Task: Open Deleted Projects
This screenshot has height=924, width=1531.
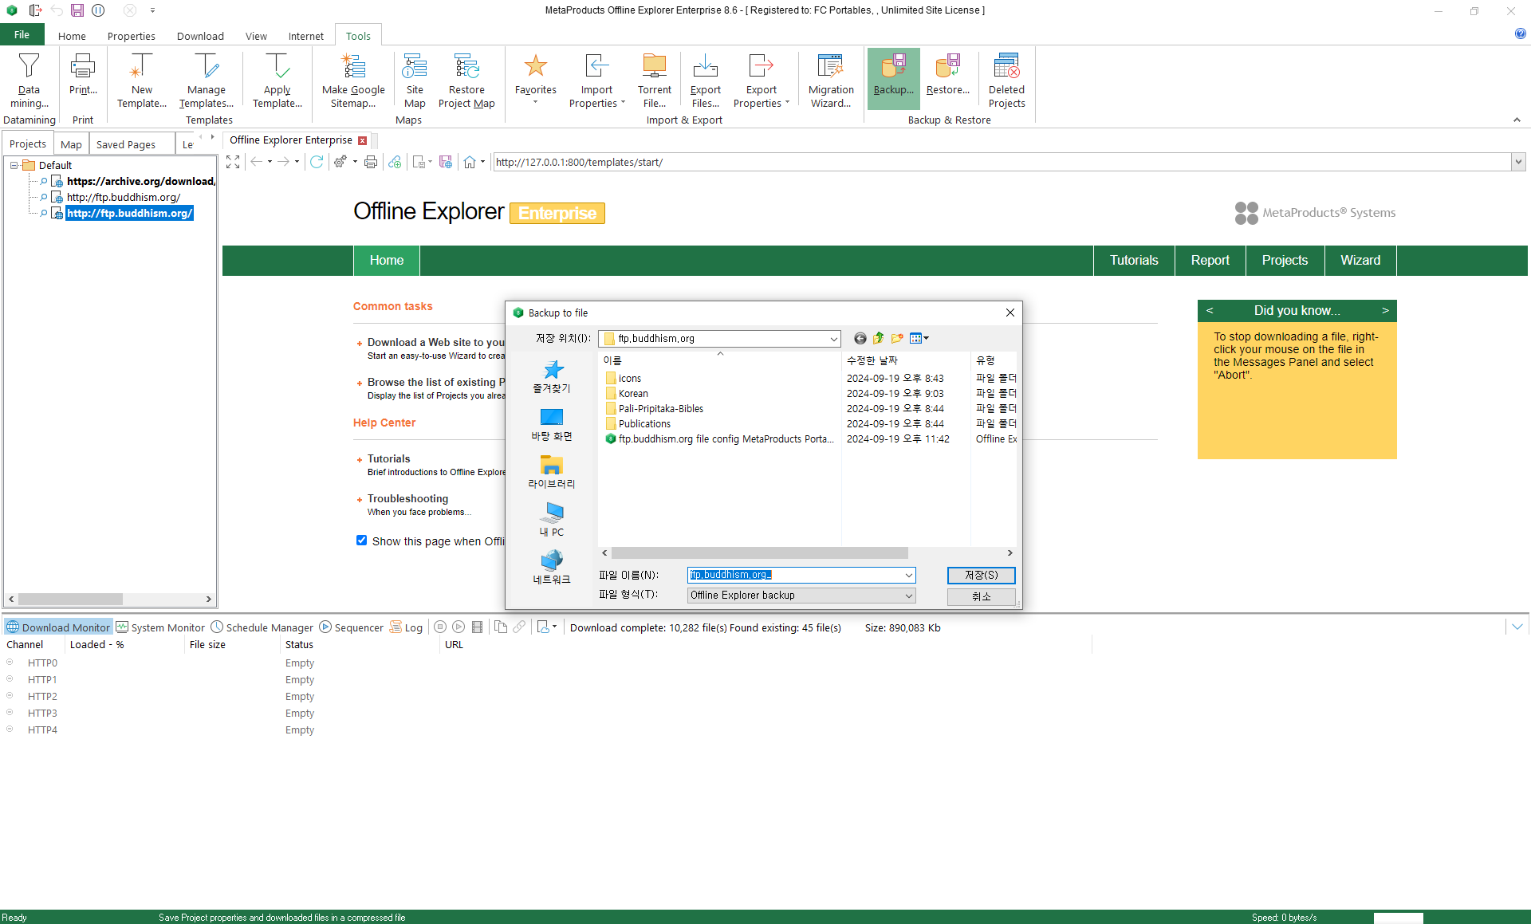Action: pyautogui.click(x=1006, y=80)
